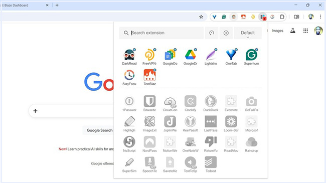Enable the LastPass extension
Viewport: 326px width, 183px height.
(211, 121)
